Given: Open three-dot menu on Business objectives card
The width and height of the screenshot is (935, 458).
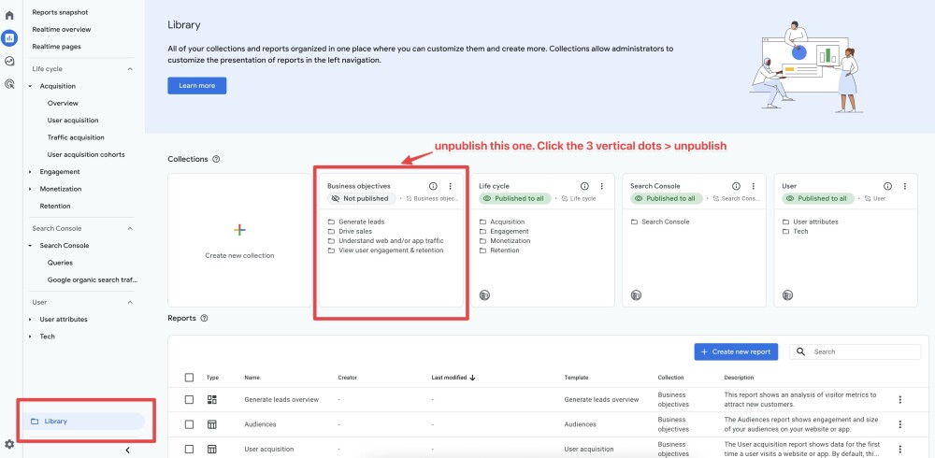Looking at the screenshot, I should [x=451, y=186].
